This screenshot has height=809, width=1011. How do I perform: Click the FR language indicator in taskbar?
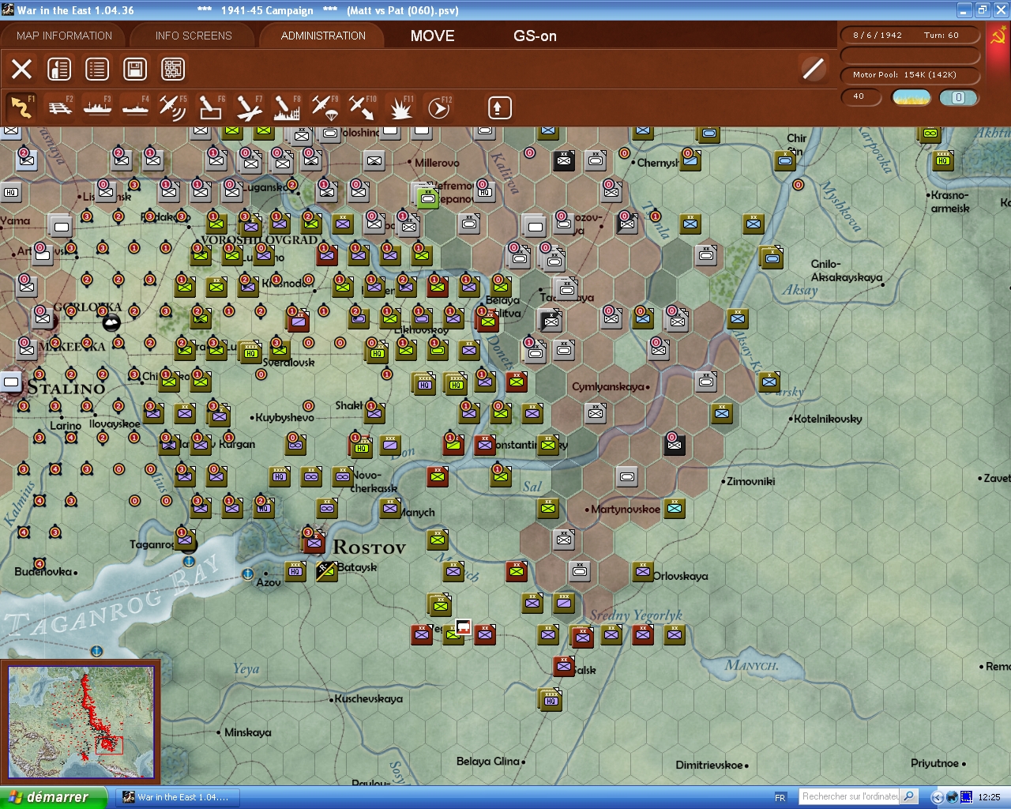780,797
